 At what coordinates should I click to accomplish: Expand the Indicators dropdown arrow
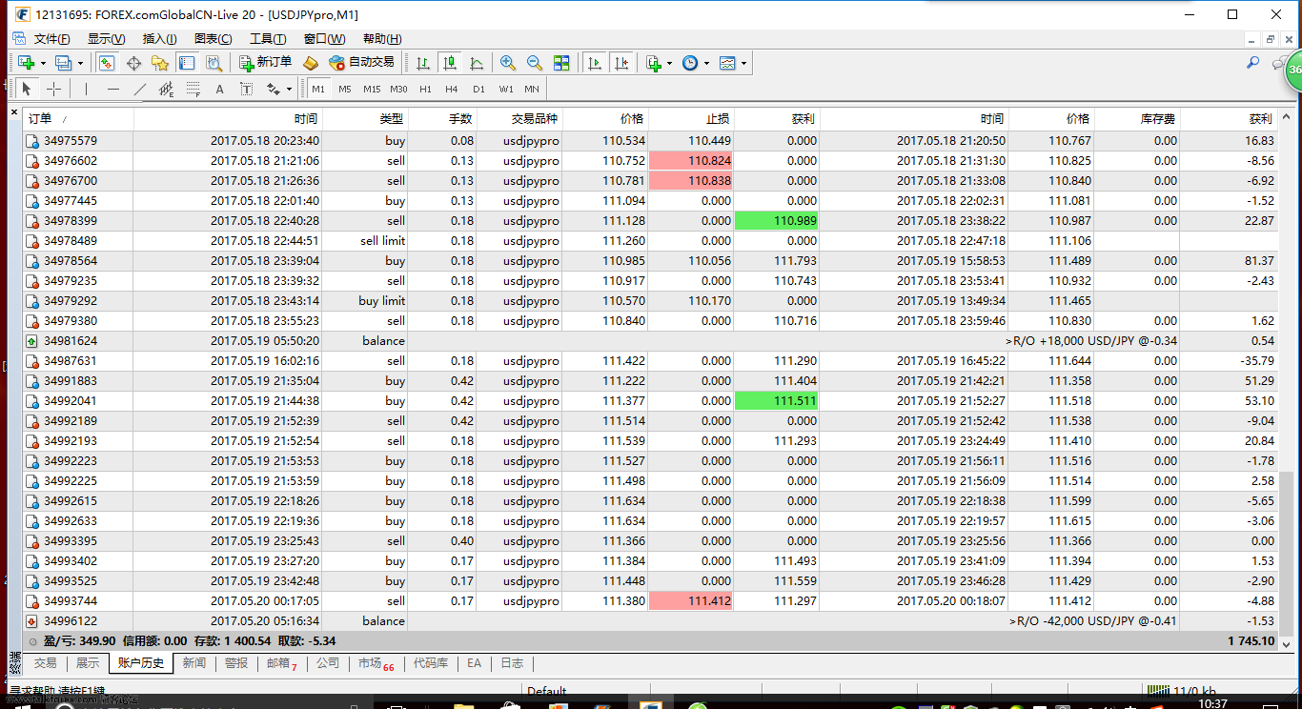click(669, 64)
